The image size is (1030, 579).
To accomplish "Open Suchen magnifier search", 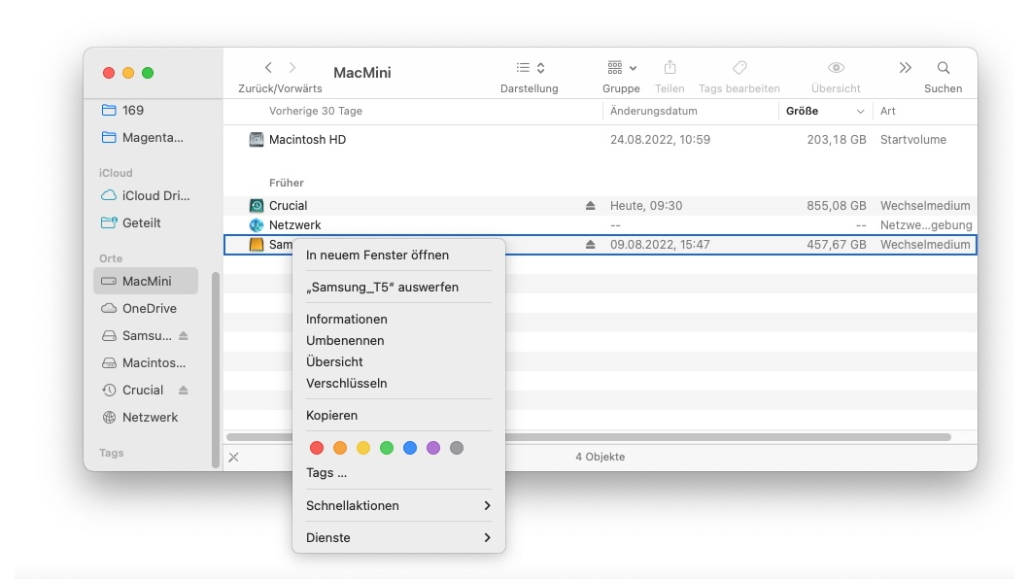I will pyautogui.click(x=944, y=68).
